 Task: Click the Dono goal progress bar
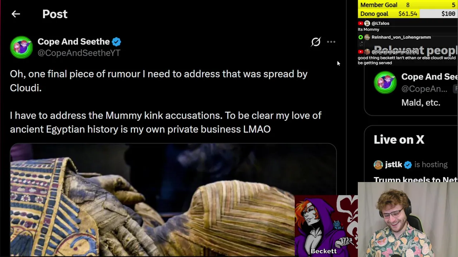408,14
